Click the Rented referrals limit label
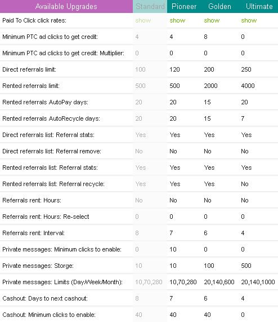The height and width of the screenshot is (322, 278). point(31,86)
